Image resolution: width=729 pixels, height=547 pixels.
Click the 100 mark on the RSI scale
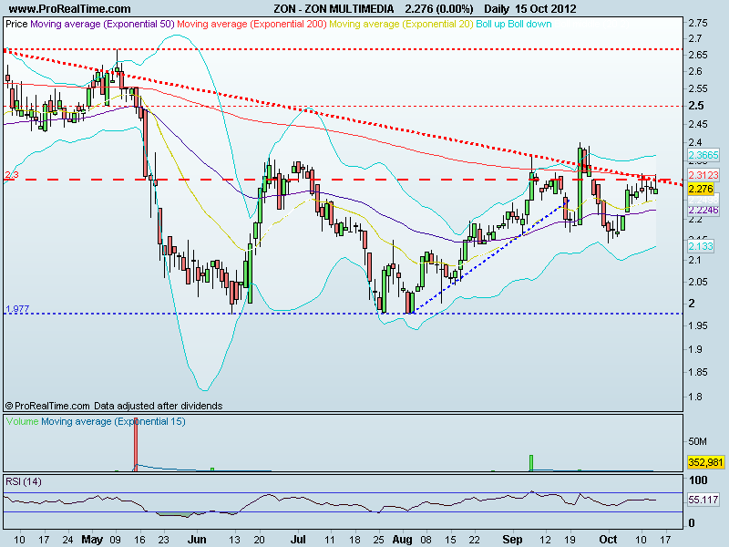point(698,480)
